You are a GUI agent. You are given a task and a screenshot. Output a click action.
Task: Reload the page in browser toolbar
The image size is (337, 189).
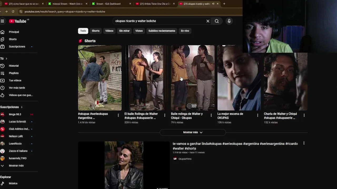pyautogui.click(x=13, y=12)
